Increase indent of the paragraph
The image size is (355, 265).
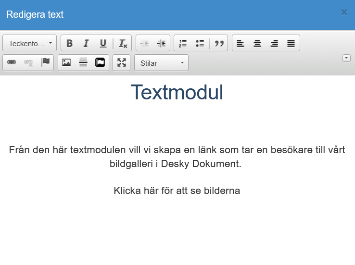point(161,43)
